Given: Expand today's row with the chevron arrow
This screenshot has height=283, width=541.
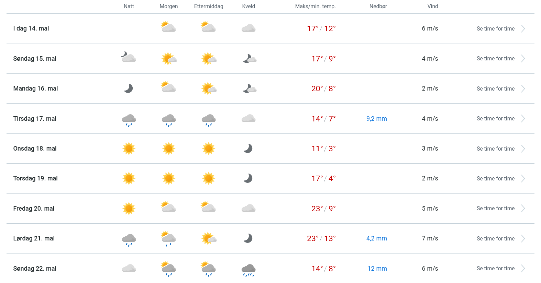Looking at the screenshot, I should (523, 29).
